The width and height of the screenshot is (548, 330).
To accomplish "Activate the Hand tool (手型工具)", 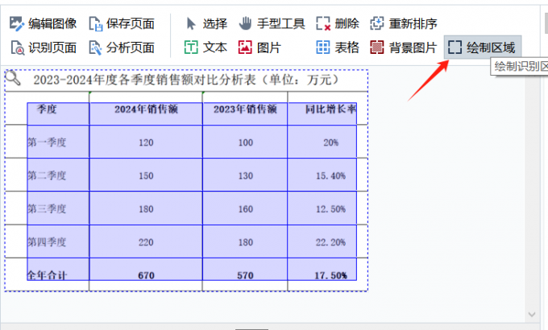I will pyautogui.click(x=272, y=24).
